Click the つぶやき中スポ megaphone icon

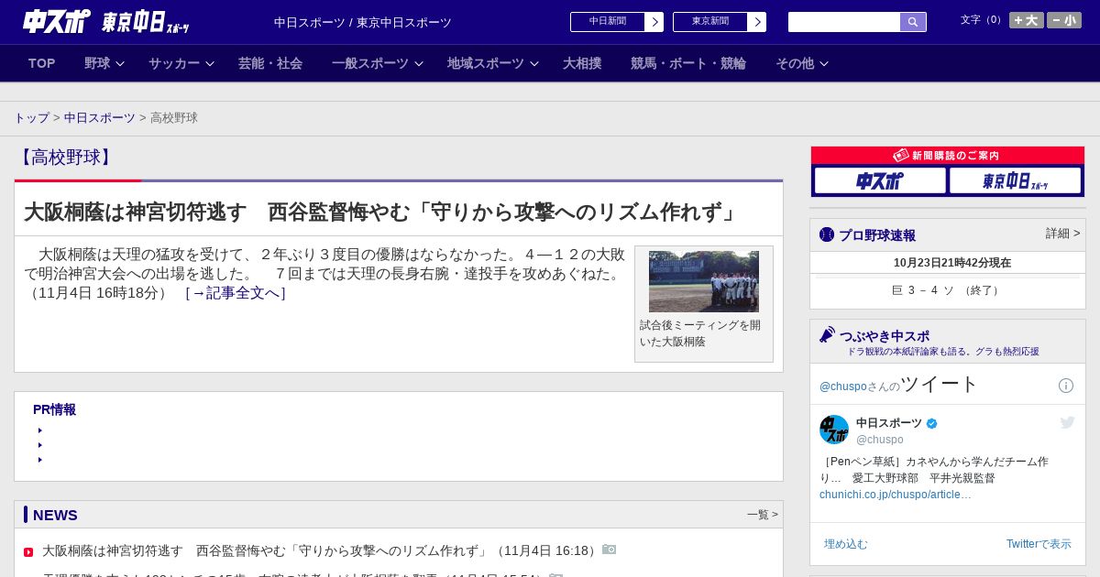click(827, 334)
